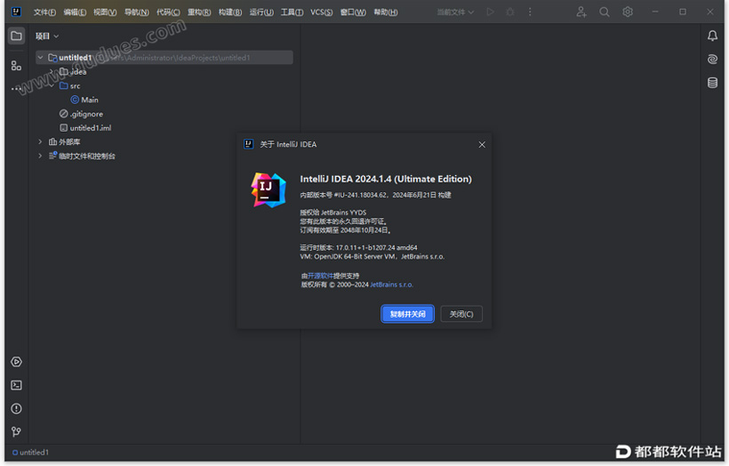Screen dimensions: 729x466
Task: Open the 导航(N) menu
Action: pyautogui.click(x=137, y=12)
